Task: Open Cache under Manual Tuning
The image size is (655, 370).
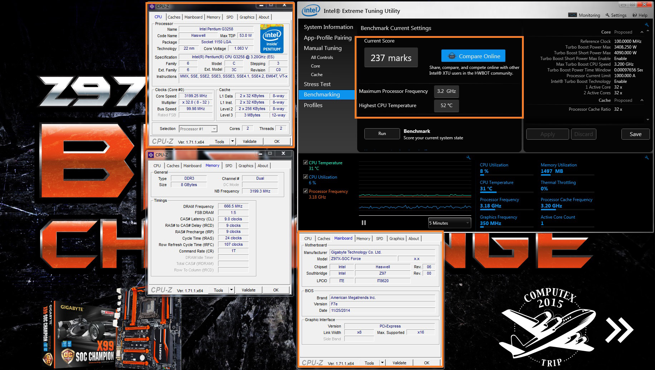Action: click(x=316, y=75)
